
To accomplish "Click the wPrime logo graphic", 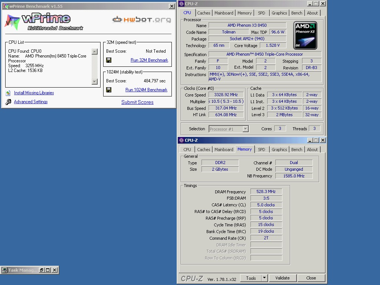I will pos(44,21).
